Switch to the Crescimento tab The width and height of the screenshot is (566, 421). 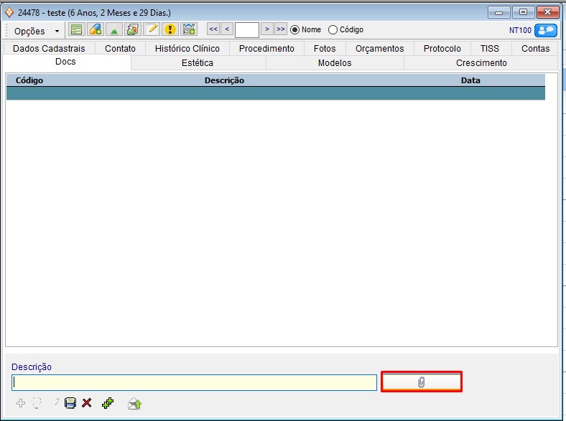[x=481, y=63]
